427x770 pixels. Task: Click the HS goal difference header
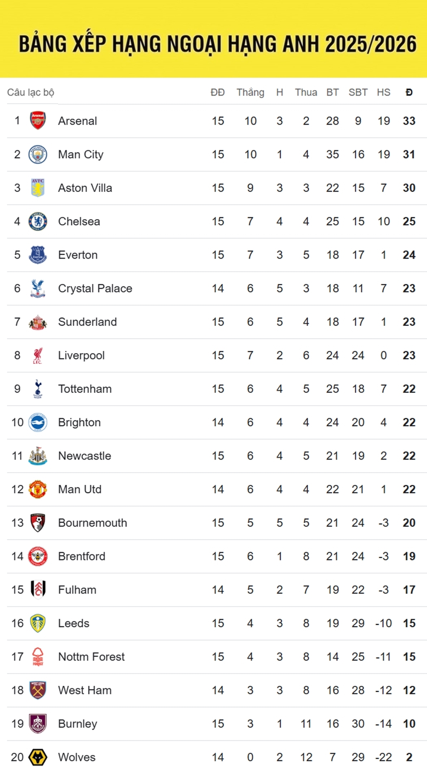point(383,92)
